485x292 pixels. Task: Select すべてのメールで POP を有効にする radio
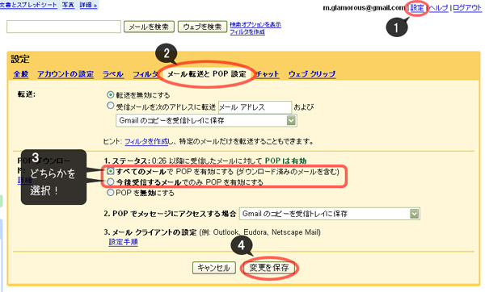(110, 171)
